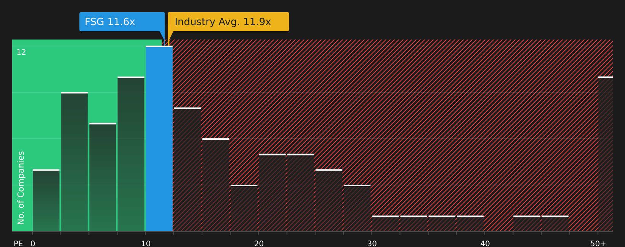625x247 pixels.
Task: Select the bar just before PE 30
Action: (357, 208)
